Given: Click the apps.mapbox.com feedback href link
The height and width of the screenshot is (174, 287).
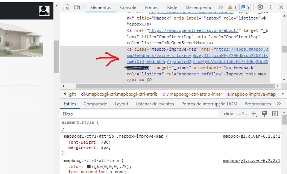Looking at the screenshot, I should click(197, 55).
